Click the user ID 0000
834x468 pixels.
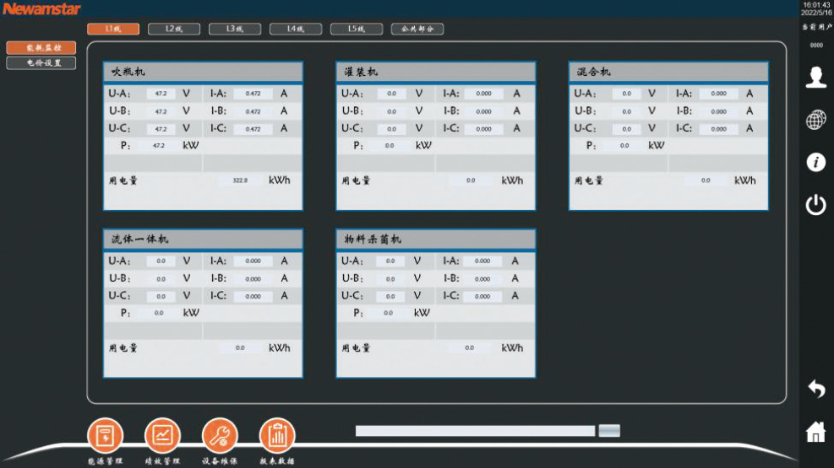click(x=816, y=46)
